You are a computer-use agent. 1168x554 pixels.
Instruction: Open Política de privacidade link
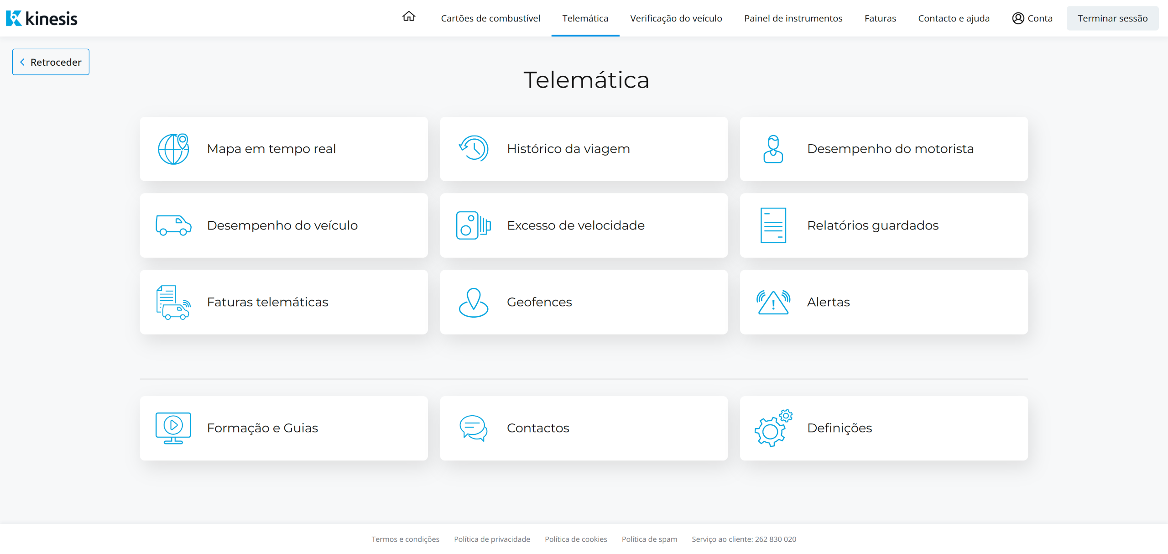pyautogui.click(x=492, y=539)
